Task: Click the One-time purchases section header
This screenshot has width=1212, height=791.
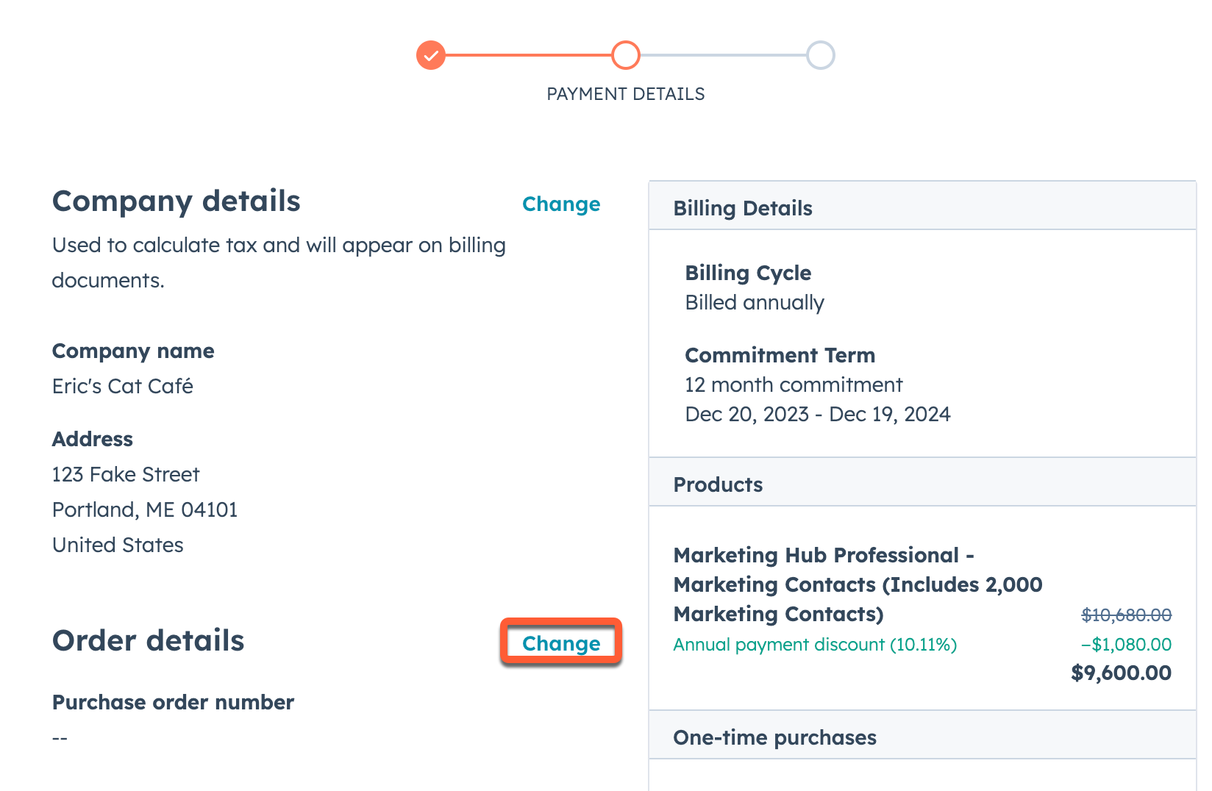Action: [774, 737]
